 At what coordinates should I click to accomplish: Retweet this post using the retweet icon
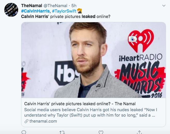tap(62, 132)
